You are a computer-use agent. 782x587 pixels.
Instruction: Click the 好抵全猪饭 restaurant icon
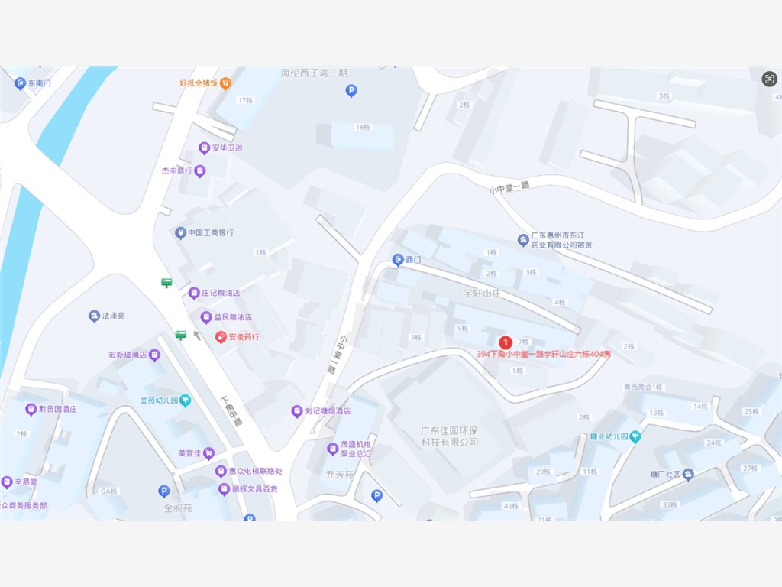point(225,83)
